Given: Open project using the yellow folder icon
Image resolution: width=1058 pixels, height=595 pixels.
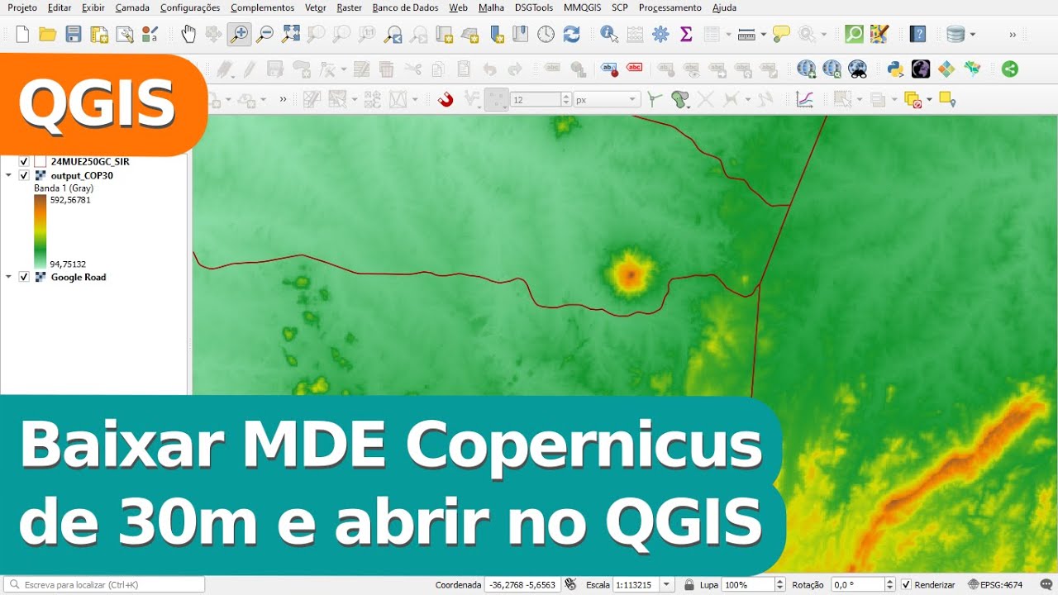Looking at the screenshot, I should coord(48,35).
